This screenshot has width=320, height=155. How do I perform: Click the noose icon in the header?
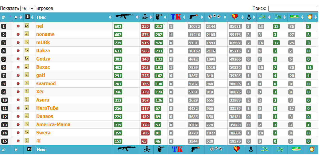point(249,17)
